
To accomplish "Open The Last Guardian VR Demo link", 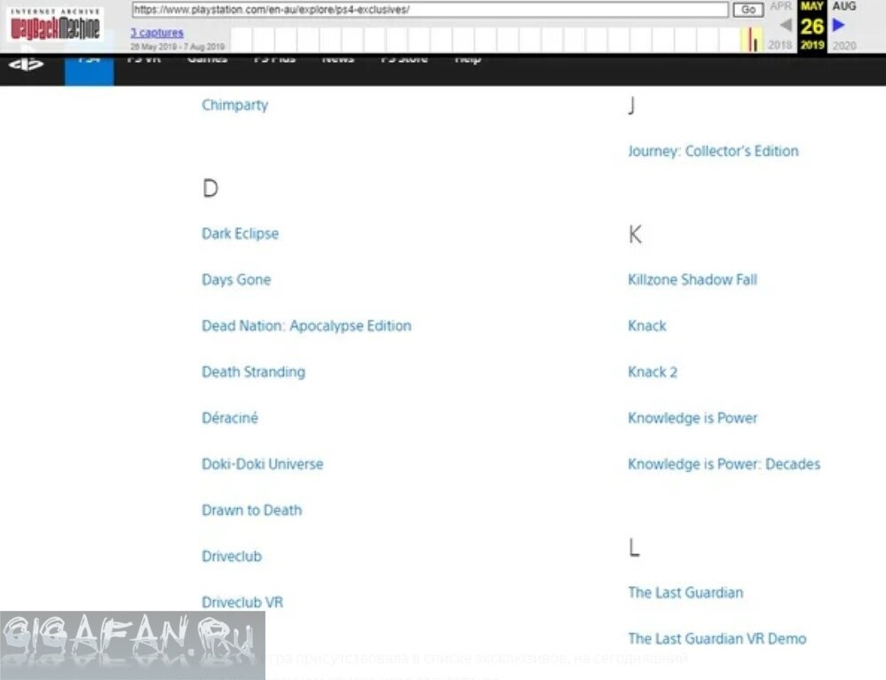I will 717,639.
